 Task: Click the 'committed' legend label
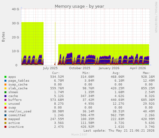[17, 115]
